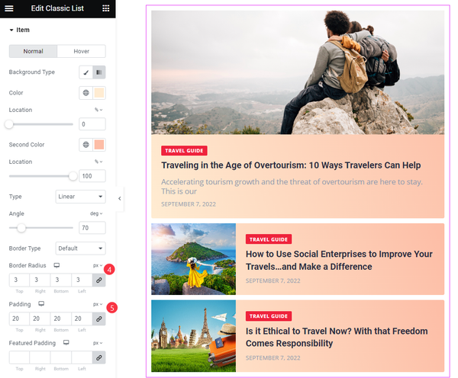
Task: Collapse the Item section
Action: coord(19,30)
